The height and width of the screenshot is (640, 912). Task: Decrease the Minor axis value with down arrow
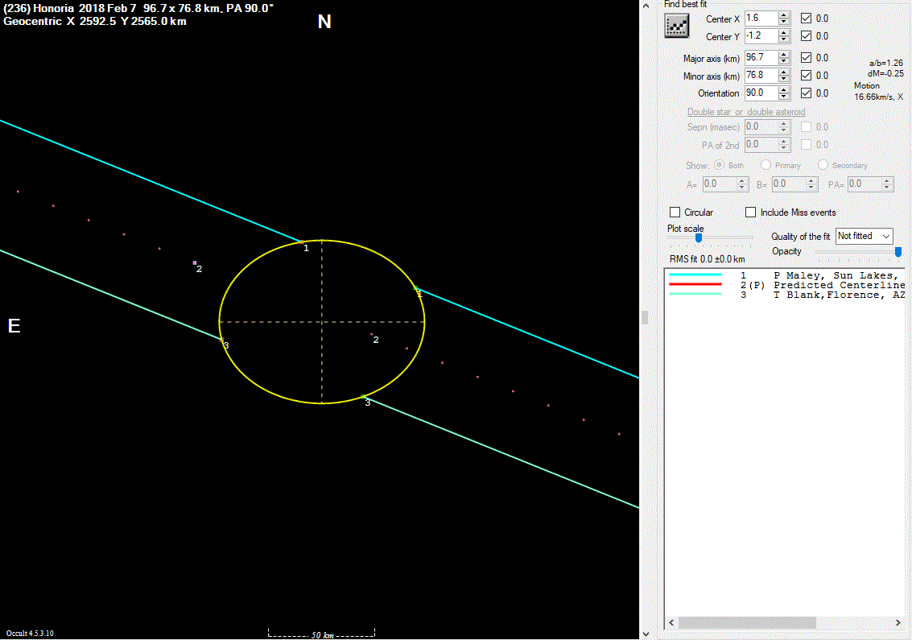click(x=784, y=79)
